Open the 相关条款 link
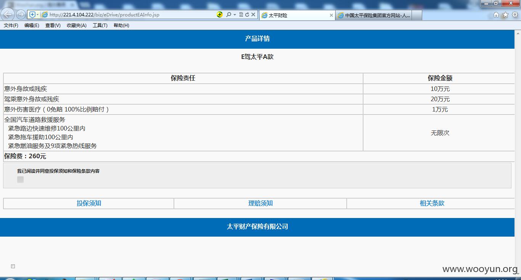This screenshot has height=280, width=521. 432,204
